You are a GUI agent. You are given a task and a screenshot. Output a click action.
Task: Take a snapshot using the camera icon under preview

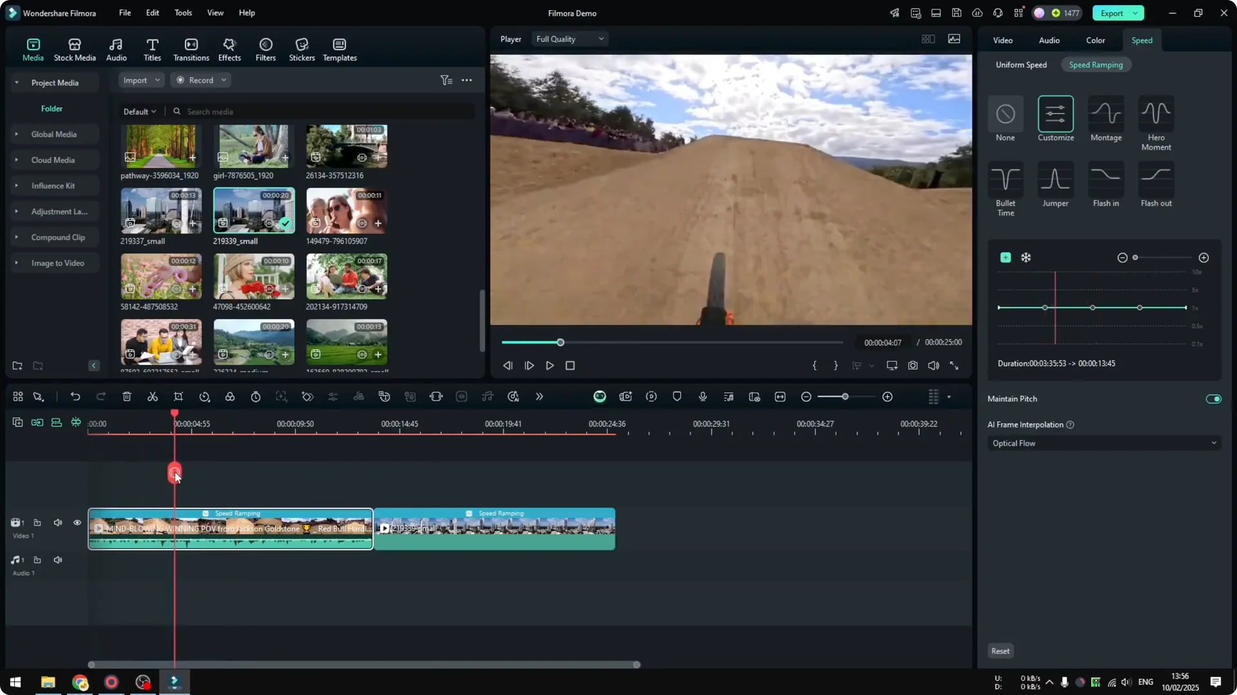[x=912, y=365]
